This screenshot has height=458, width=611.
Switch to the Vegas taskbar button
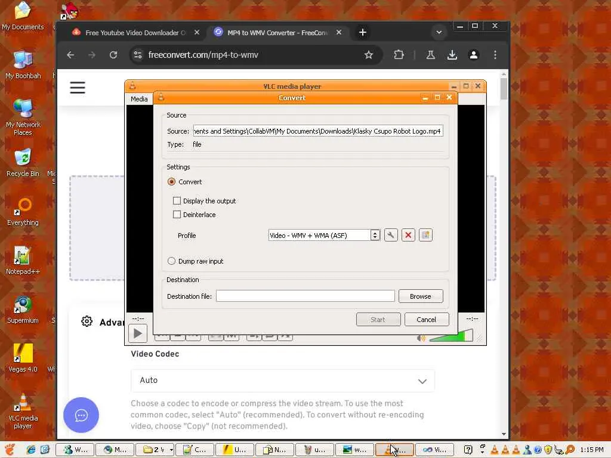[x=234, y=450]
